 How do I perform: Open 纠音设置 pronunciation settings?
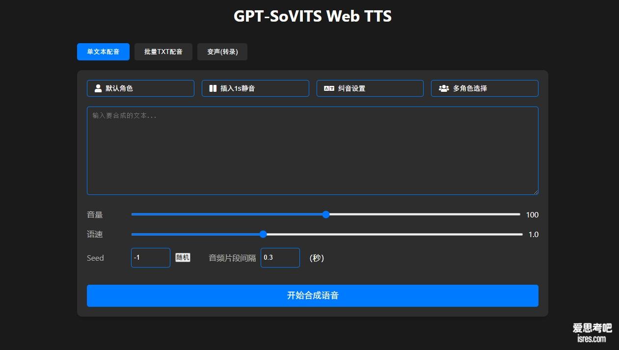point(370,88)
